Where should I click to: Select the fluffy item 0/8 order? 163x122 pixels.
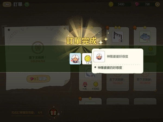click(90, 73)
